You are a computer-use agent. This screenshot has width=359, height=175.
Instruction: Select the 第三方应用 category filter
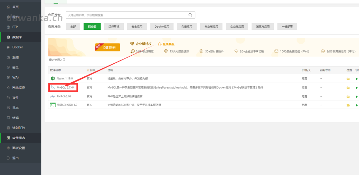tap(263, 27)
